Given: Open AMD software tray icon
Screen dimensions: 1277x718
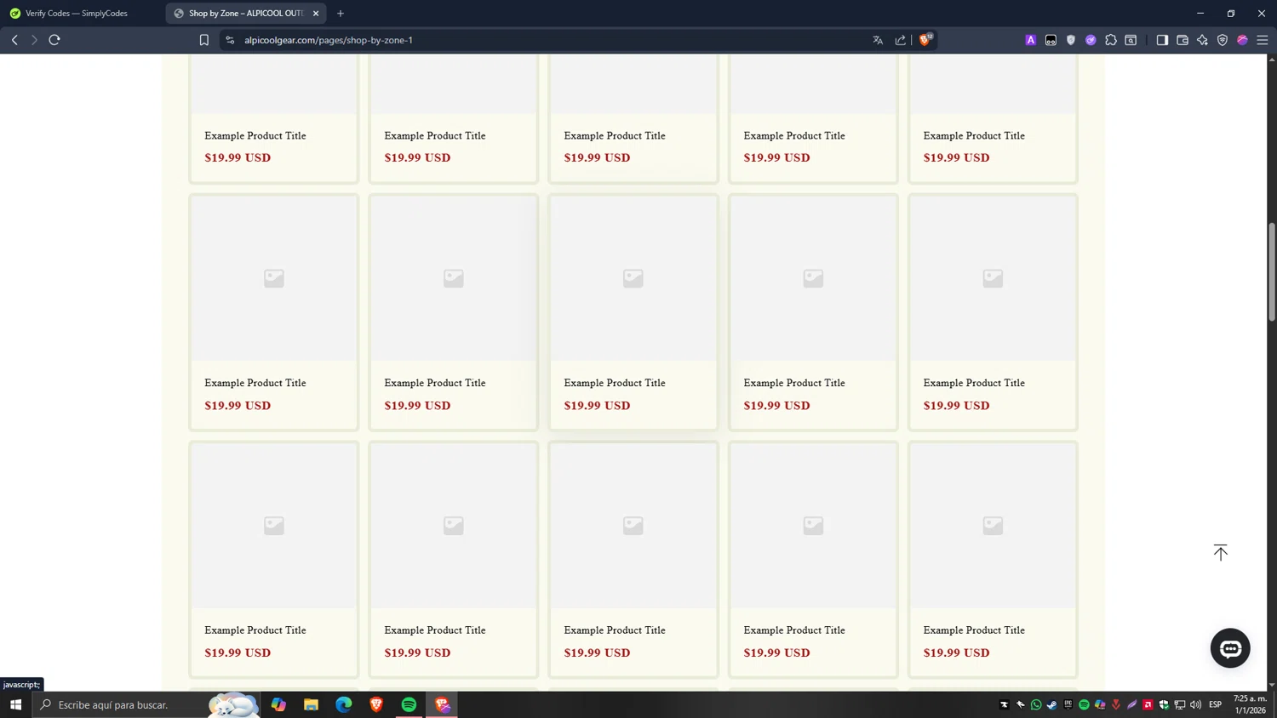Looking at the screenshot, I should point(1148,704).
